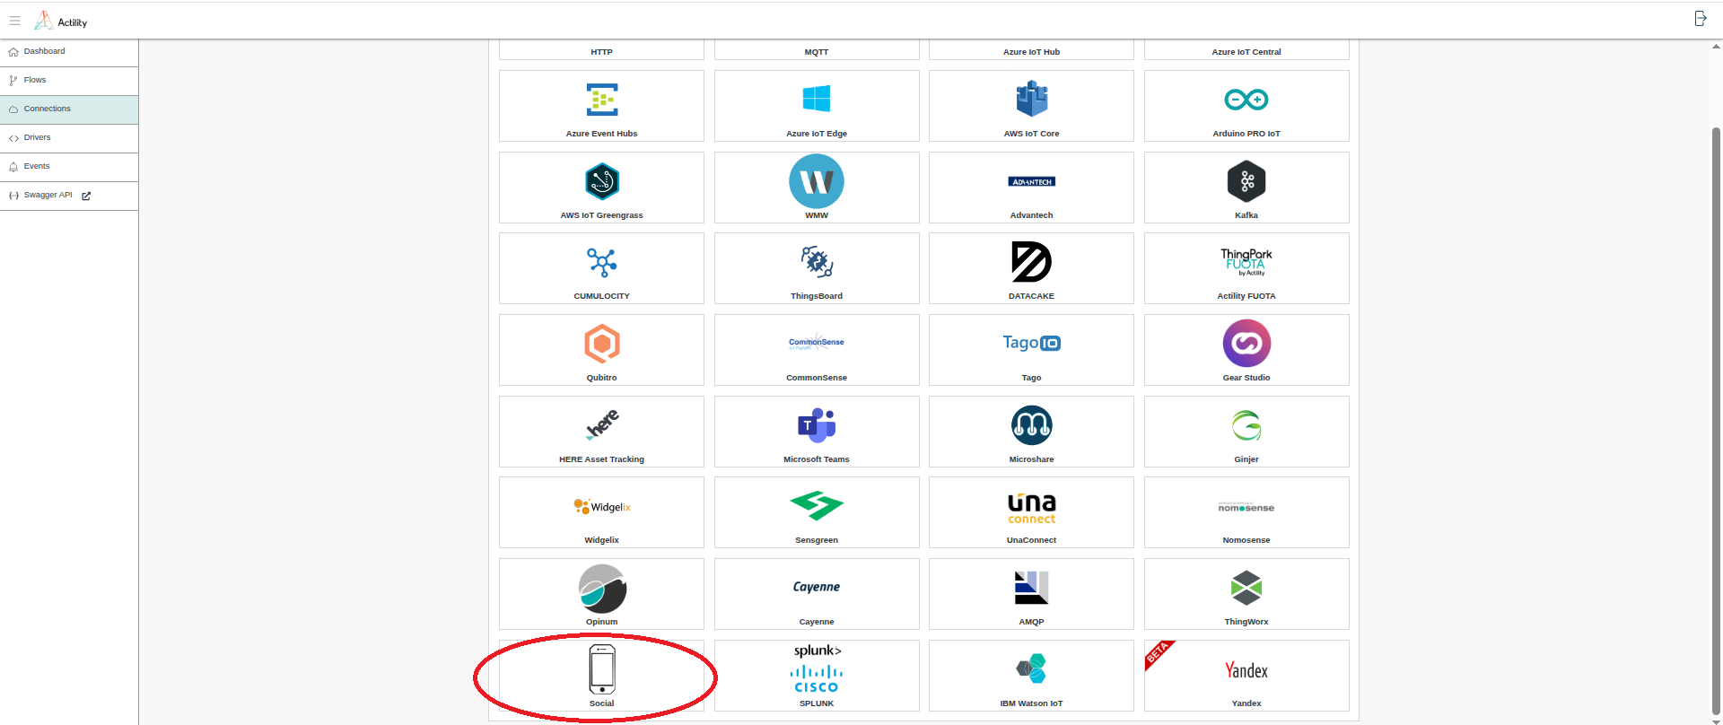Select the Cayenne logo
This screenshot has width=1723, height=725.
[x=817, y=587]
